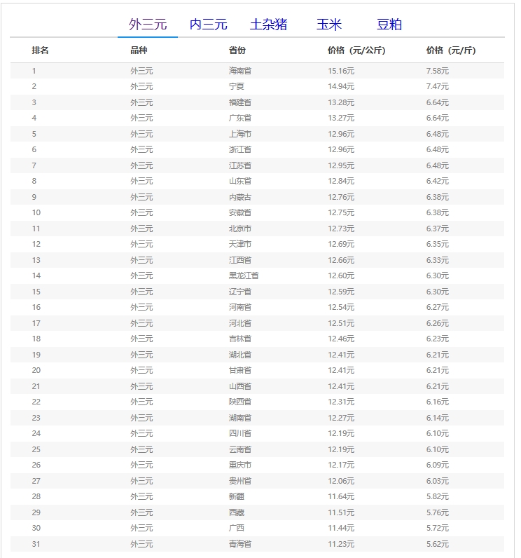Select the 新疆 province cell
The image size is (521, 558).
pyautogui.click(x=236, y=496)
